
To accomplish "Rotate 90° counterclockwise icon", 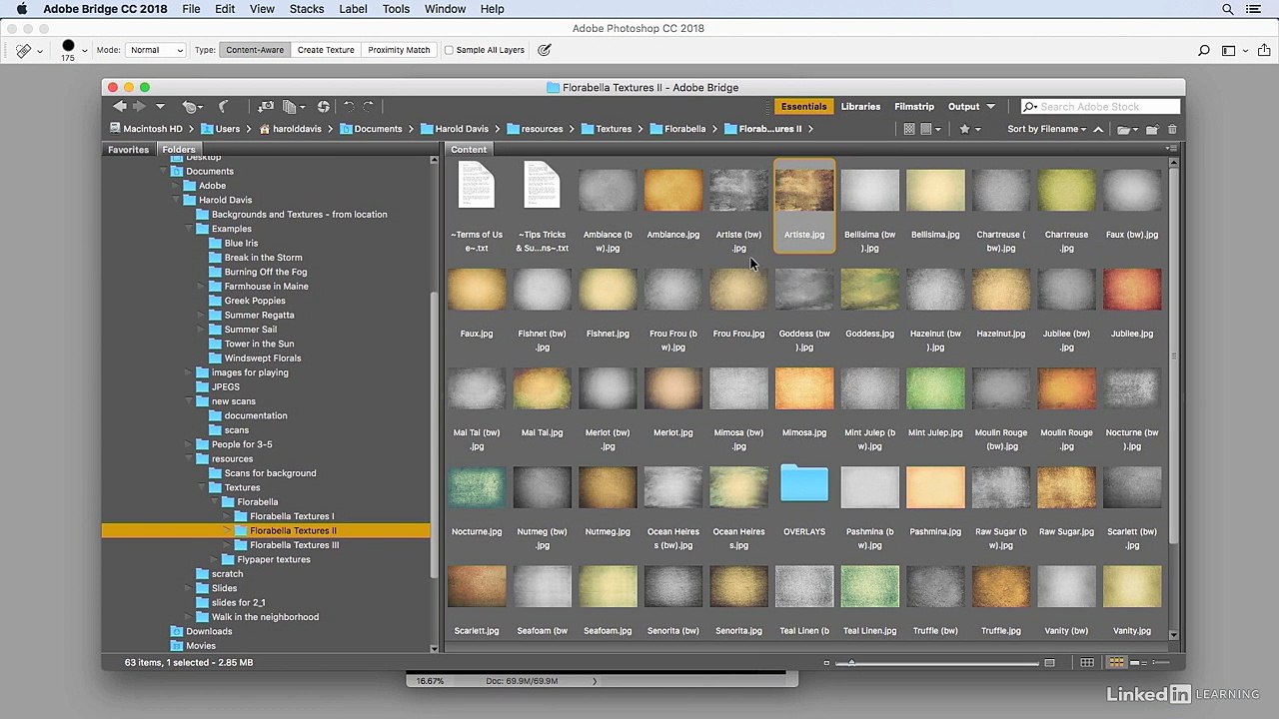I will pyautogui.click(x=349, y=107).
